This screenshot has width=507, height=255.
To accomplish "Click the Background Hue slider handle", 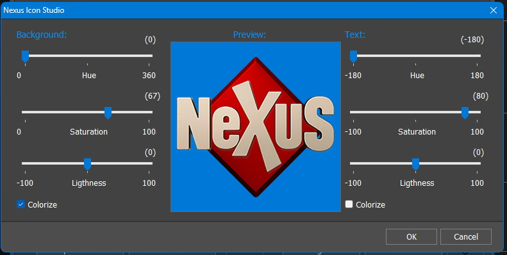I will point(25,56).
